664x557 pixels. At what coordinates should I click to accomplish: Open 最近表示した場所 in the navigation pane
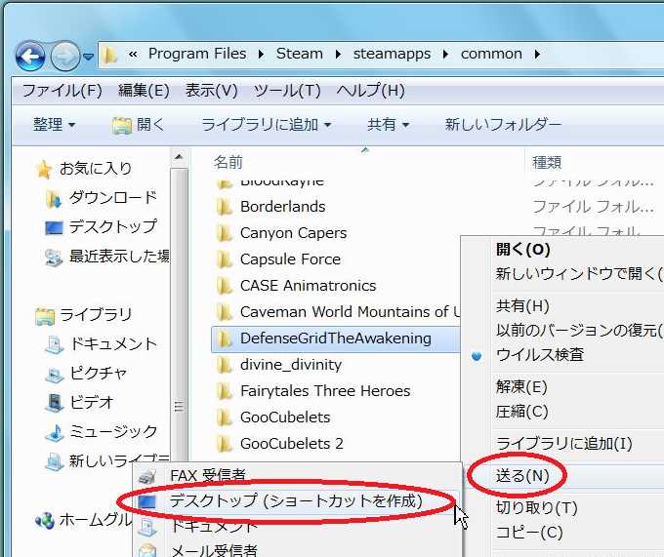click(x=106, y=256)
